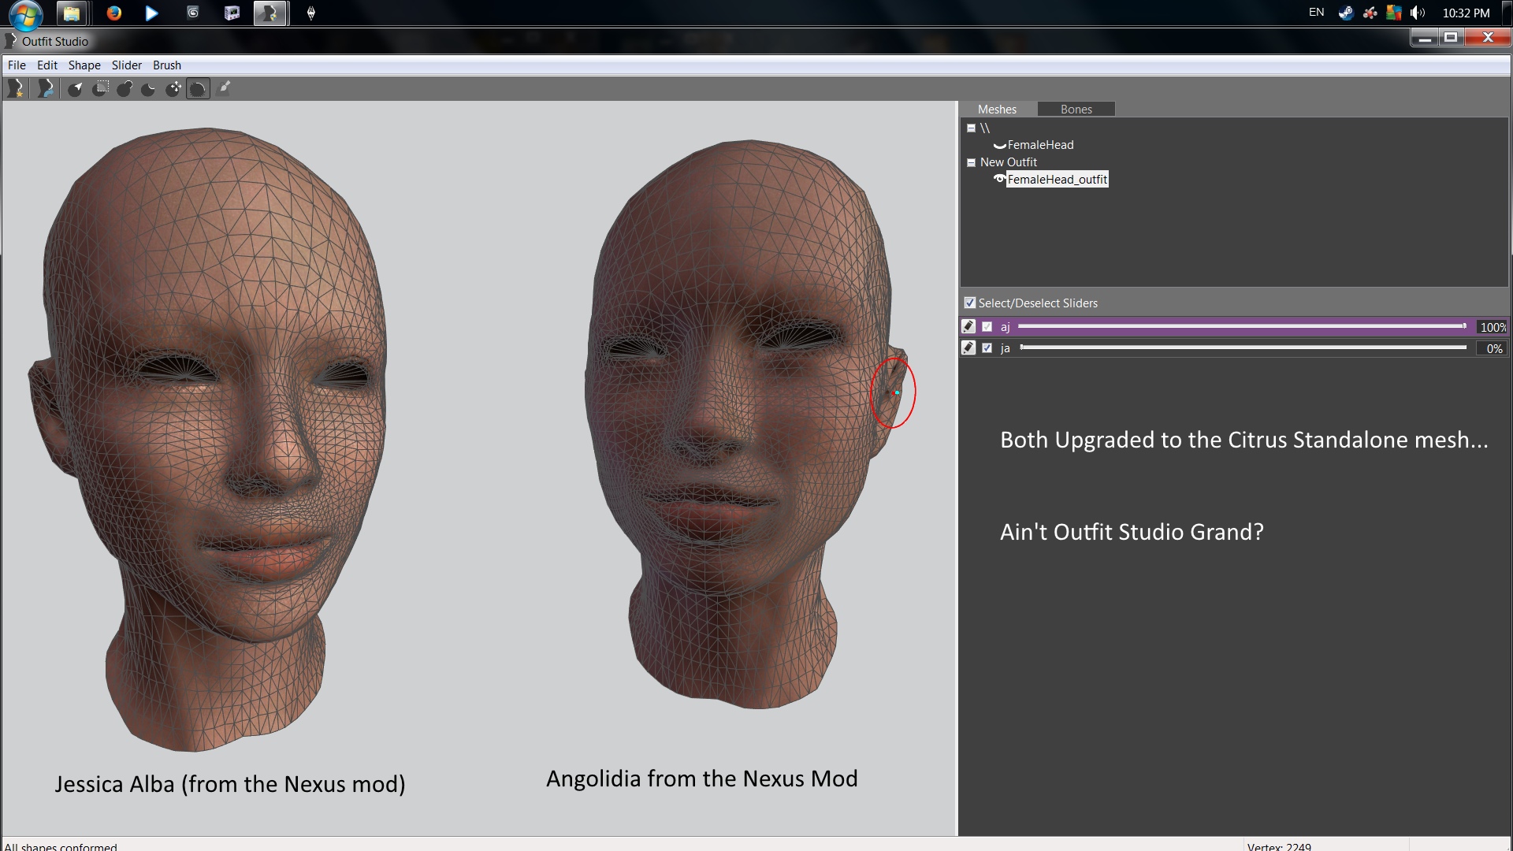
Task: Select the FemaleHead reference mesh
Action: coord(1040,145)
